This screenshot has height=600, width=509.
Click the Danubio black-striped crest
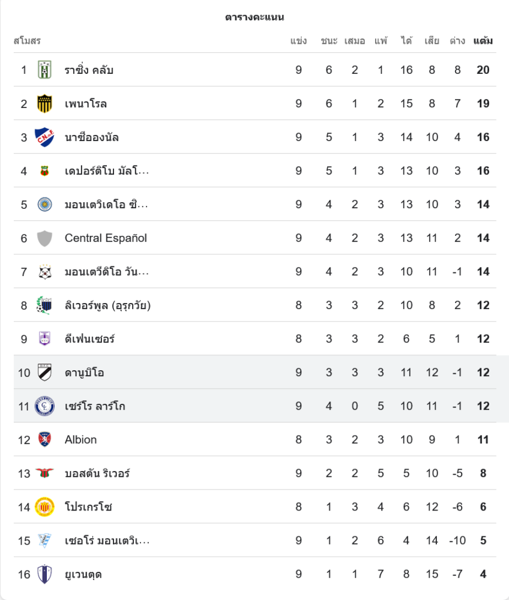[44, 373]
